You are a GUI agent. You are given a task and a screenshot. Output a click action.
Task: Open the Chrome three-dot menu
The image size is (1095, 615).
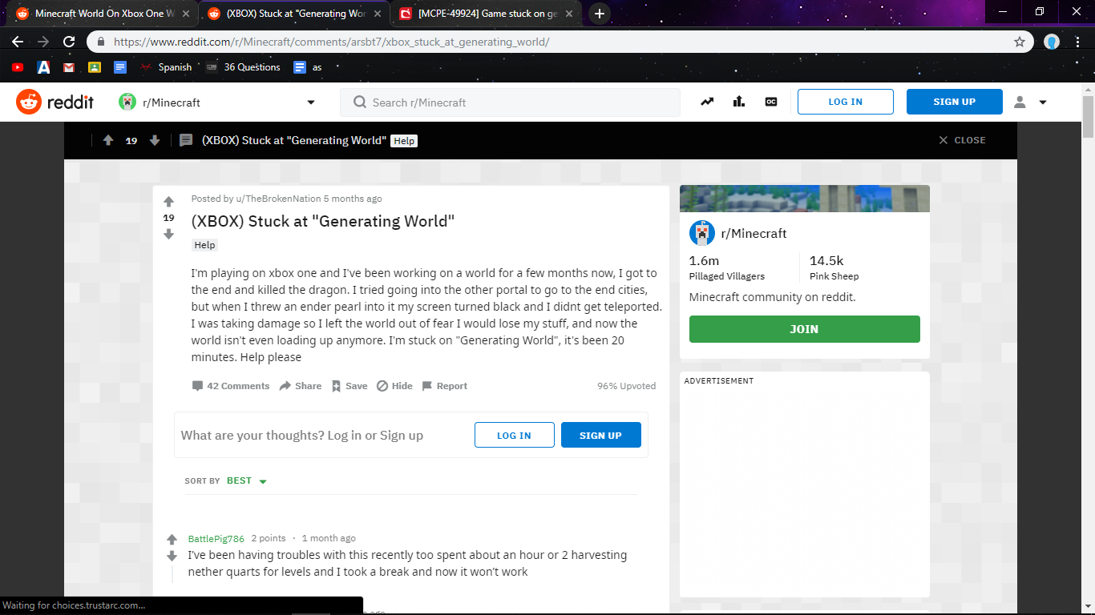1078,42
